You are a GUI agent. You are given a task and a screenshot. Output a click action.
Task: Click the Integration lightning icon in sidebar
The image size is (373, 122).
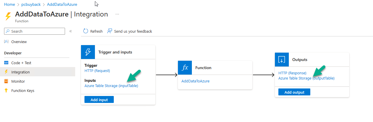(6, 72)
